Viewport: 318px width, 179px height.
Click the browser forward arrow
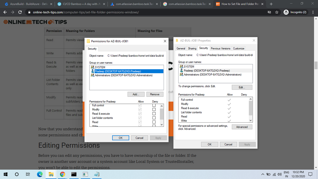13,12
